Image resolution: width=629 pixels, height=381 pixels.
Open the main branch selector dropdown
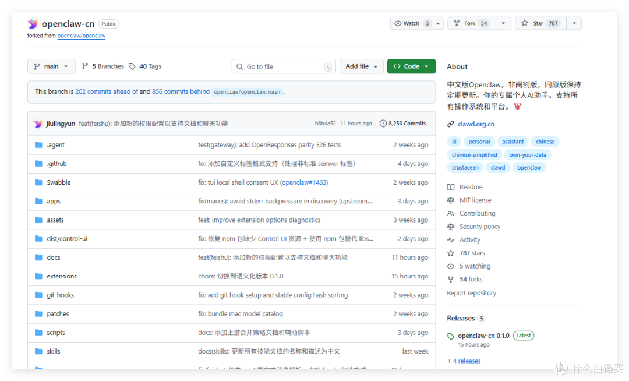pyautogui.click(x=51, y=66)
